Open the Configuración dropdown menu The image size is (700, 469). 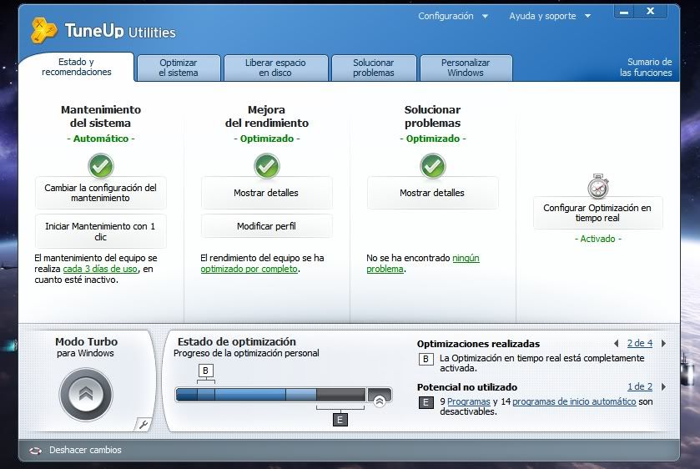click(453, 16)
